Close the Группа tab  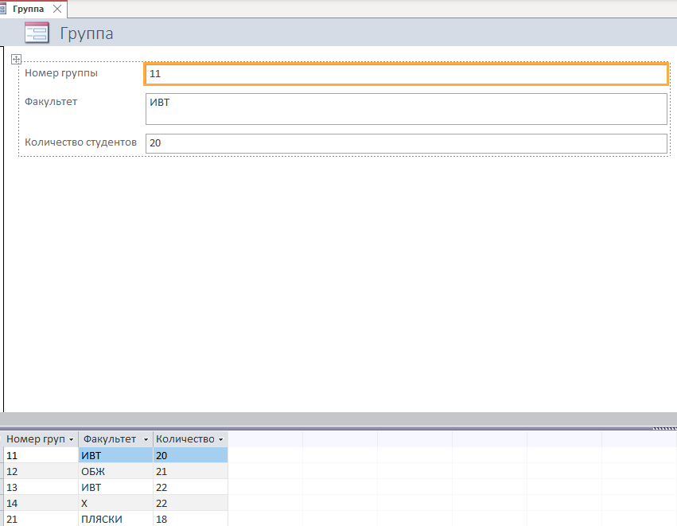point(57,9)
